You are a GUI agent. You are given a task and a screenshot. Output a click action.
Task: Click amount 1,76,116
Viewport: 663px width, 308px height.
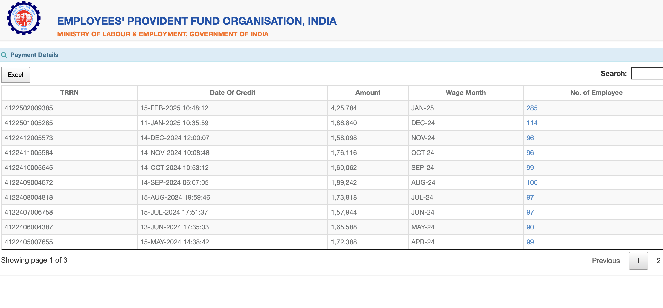[x=344, y=153]
